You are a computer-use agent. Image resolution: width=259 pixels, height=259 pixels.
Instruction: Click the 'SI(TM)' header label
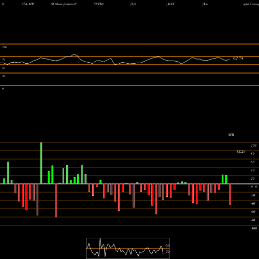[98, 4]
